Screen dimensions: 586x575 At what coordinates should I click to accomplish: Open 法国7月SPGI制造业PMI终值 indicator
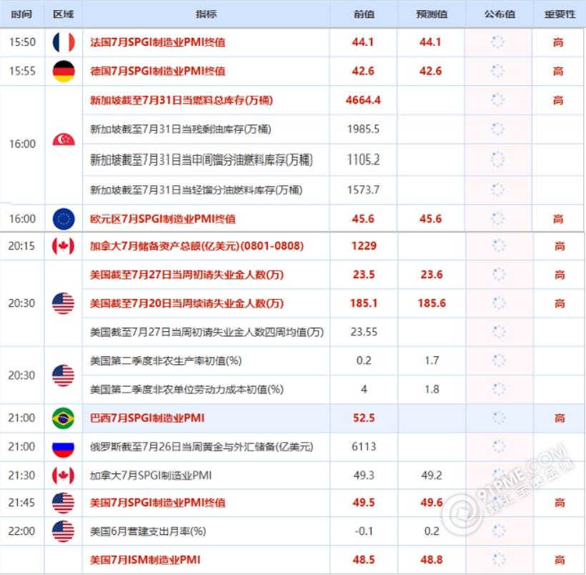coord(158,42)
